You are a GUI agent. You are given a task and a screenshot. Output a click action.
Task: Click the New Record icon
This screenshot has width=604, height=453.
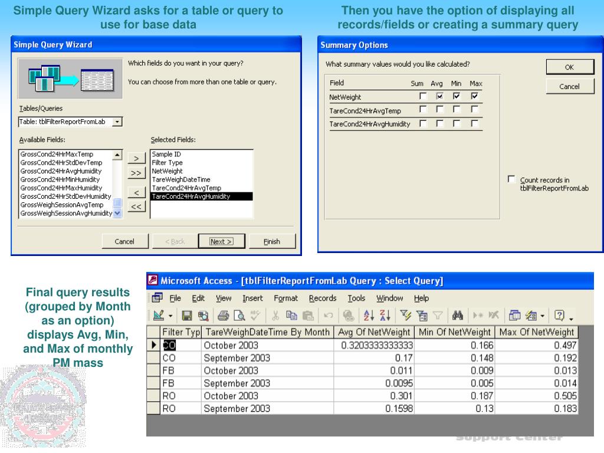click(478, 316)
